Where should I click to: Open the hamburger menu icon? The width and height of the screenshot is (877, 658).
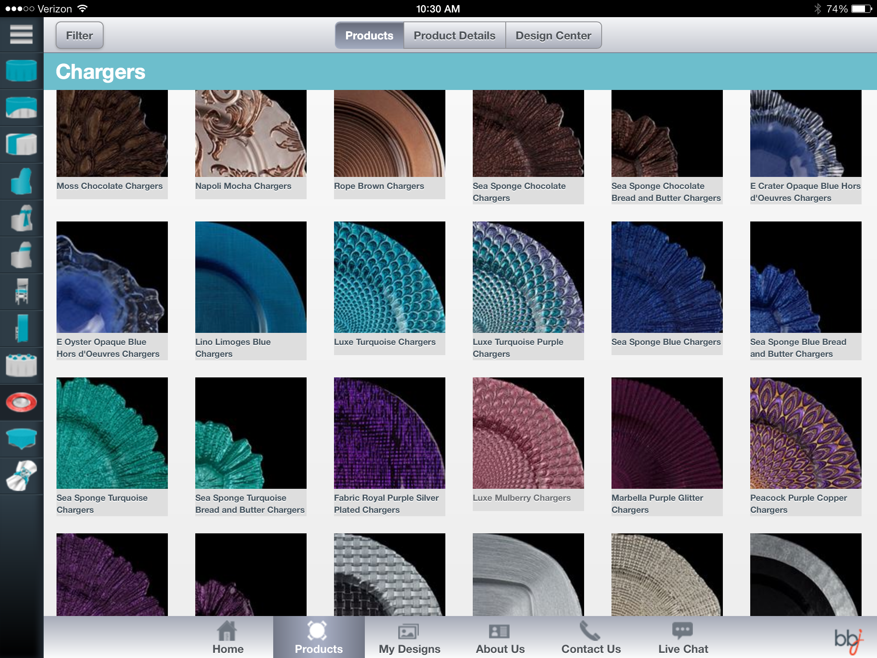(21, 34)
